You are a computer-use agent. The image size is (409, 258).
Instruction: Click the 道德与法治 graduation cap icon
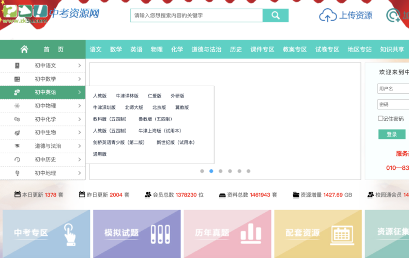click(17, 146)
